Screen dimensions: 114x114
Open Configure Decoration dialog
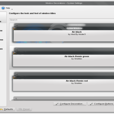pyautogui.click(x=70, y=104)
